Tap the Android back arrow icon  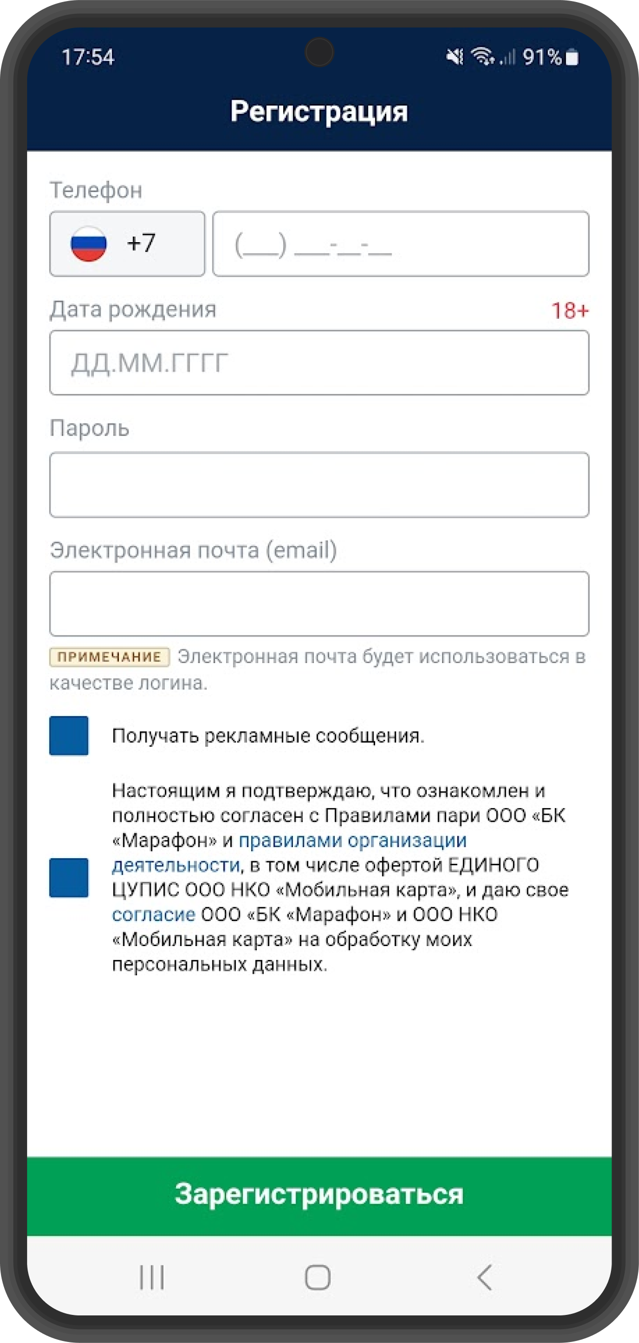tap(484, 1277)
